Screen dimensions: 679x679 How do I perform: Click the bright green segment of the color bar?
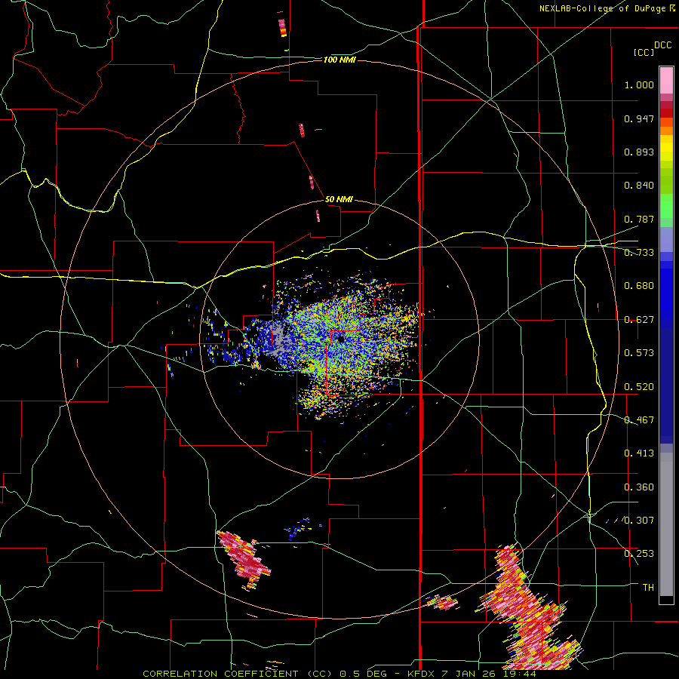pyautogui.click(x=666, y=206)
